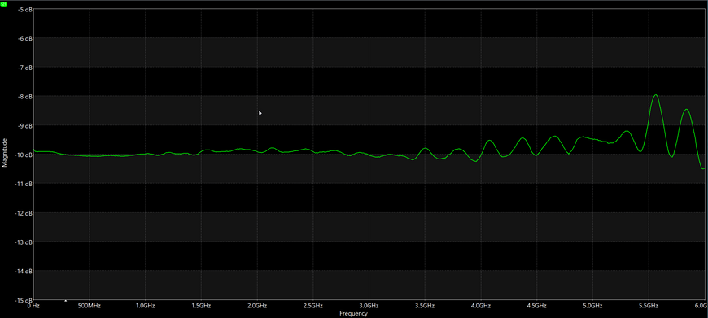Click the Frequency axis title
Screen dimensions: 708x318
pos(353,313)
